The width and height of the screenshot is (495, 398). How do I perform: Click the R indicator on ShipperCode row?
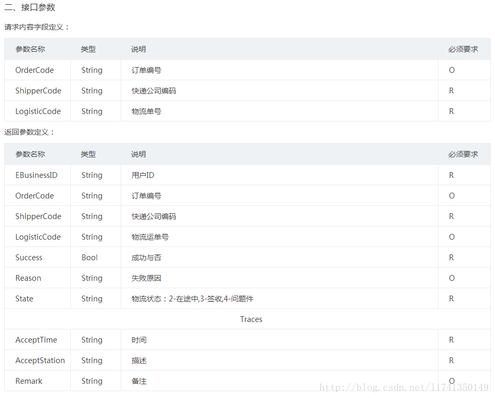click(x=451, y=90)
